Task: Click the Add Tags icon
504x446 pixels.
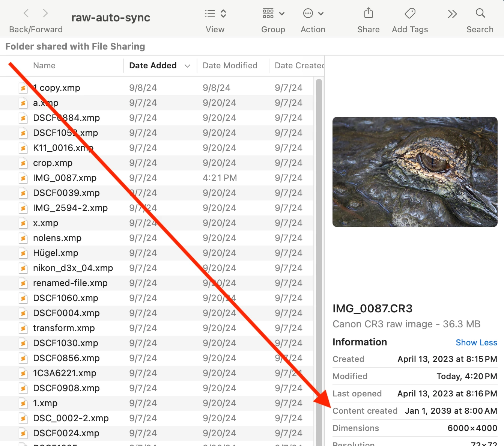Action: coord(410,14)
